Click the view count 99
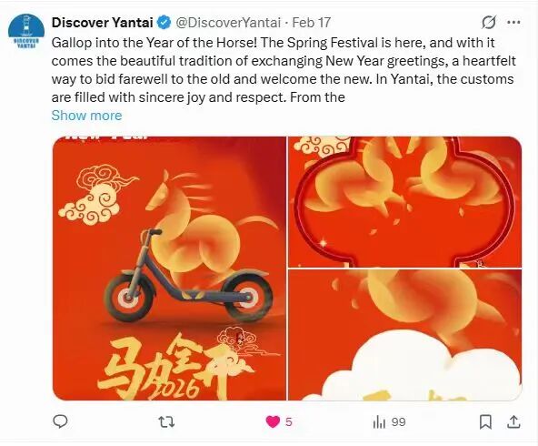The image size is (538, 446). (x=398, y=422)
